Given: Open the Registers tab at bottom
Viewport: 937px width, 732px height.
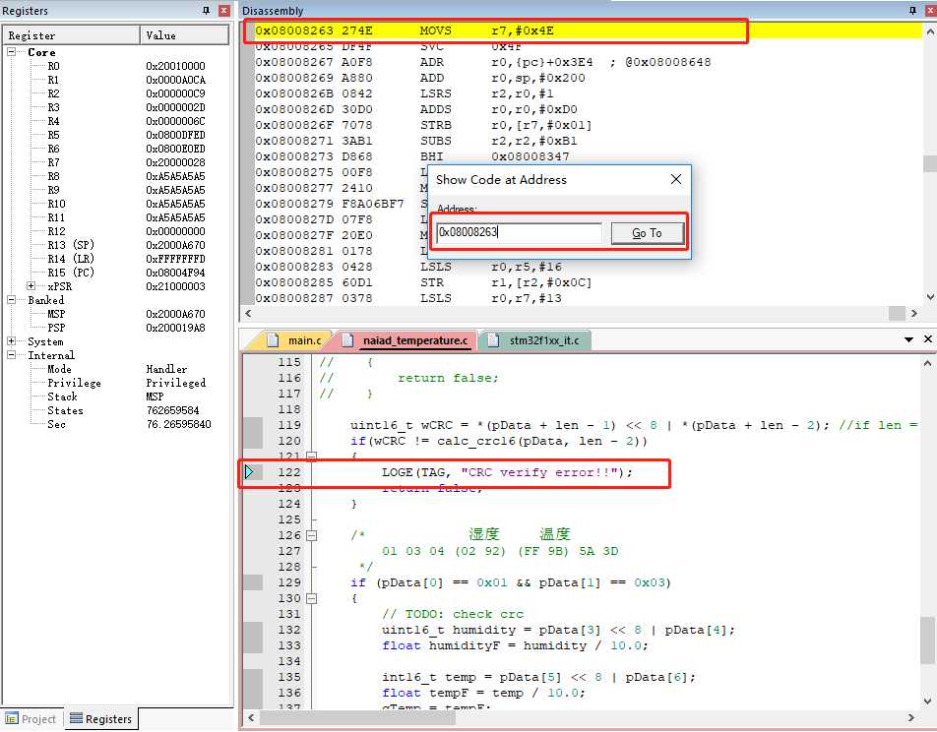Looking at the screenshot, I should pos(100,719).
